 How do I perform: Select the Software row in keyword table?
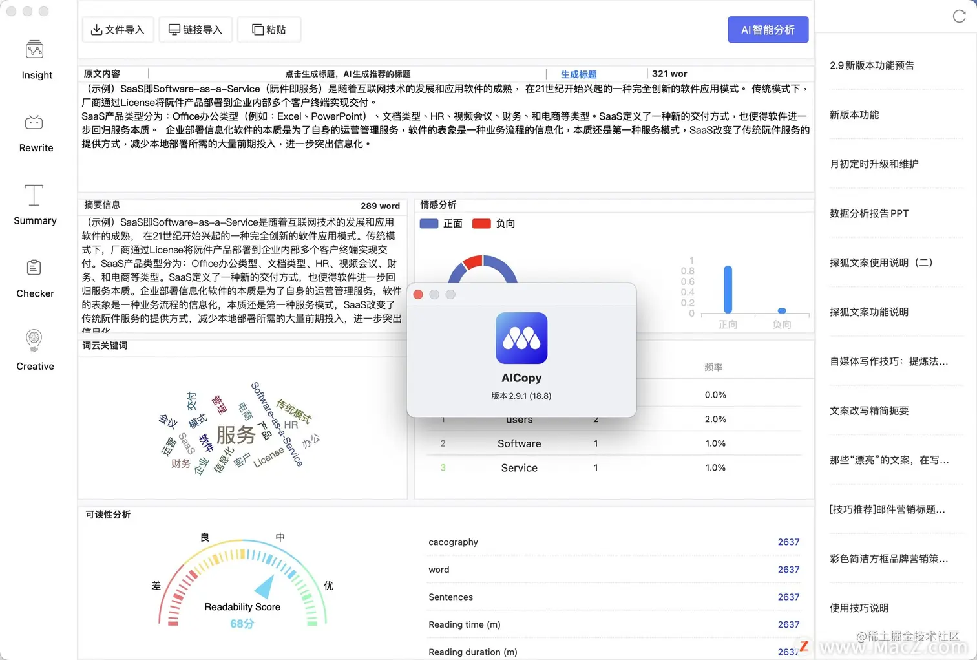[614, 443]
